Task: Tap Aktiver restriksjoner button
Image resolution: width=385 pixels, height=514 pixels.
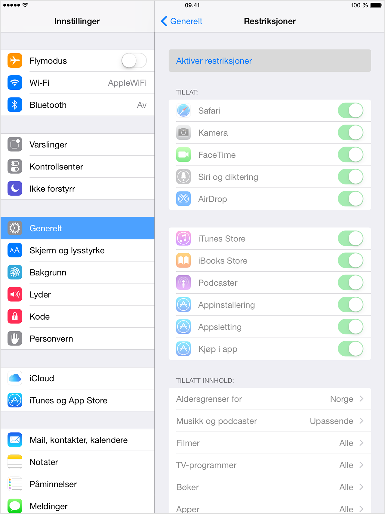Action: pos(270,61)
